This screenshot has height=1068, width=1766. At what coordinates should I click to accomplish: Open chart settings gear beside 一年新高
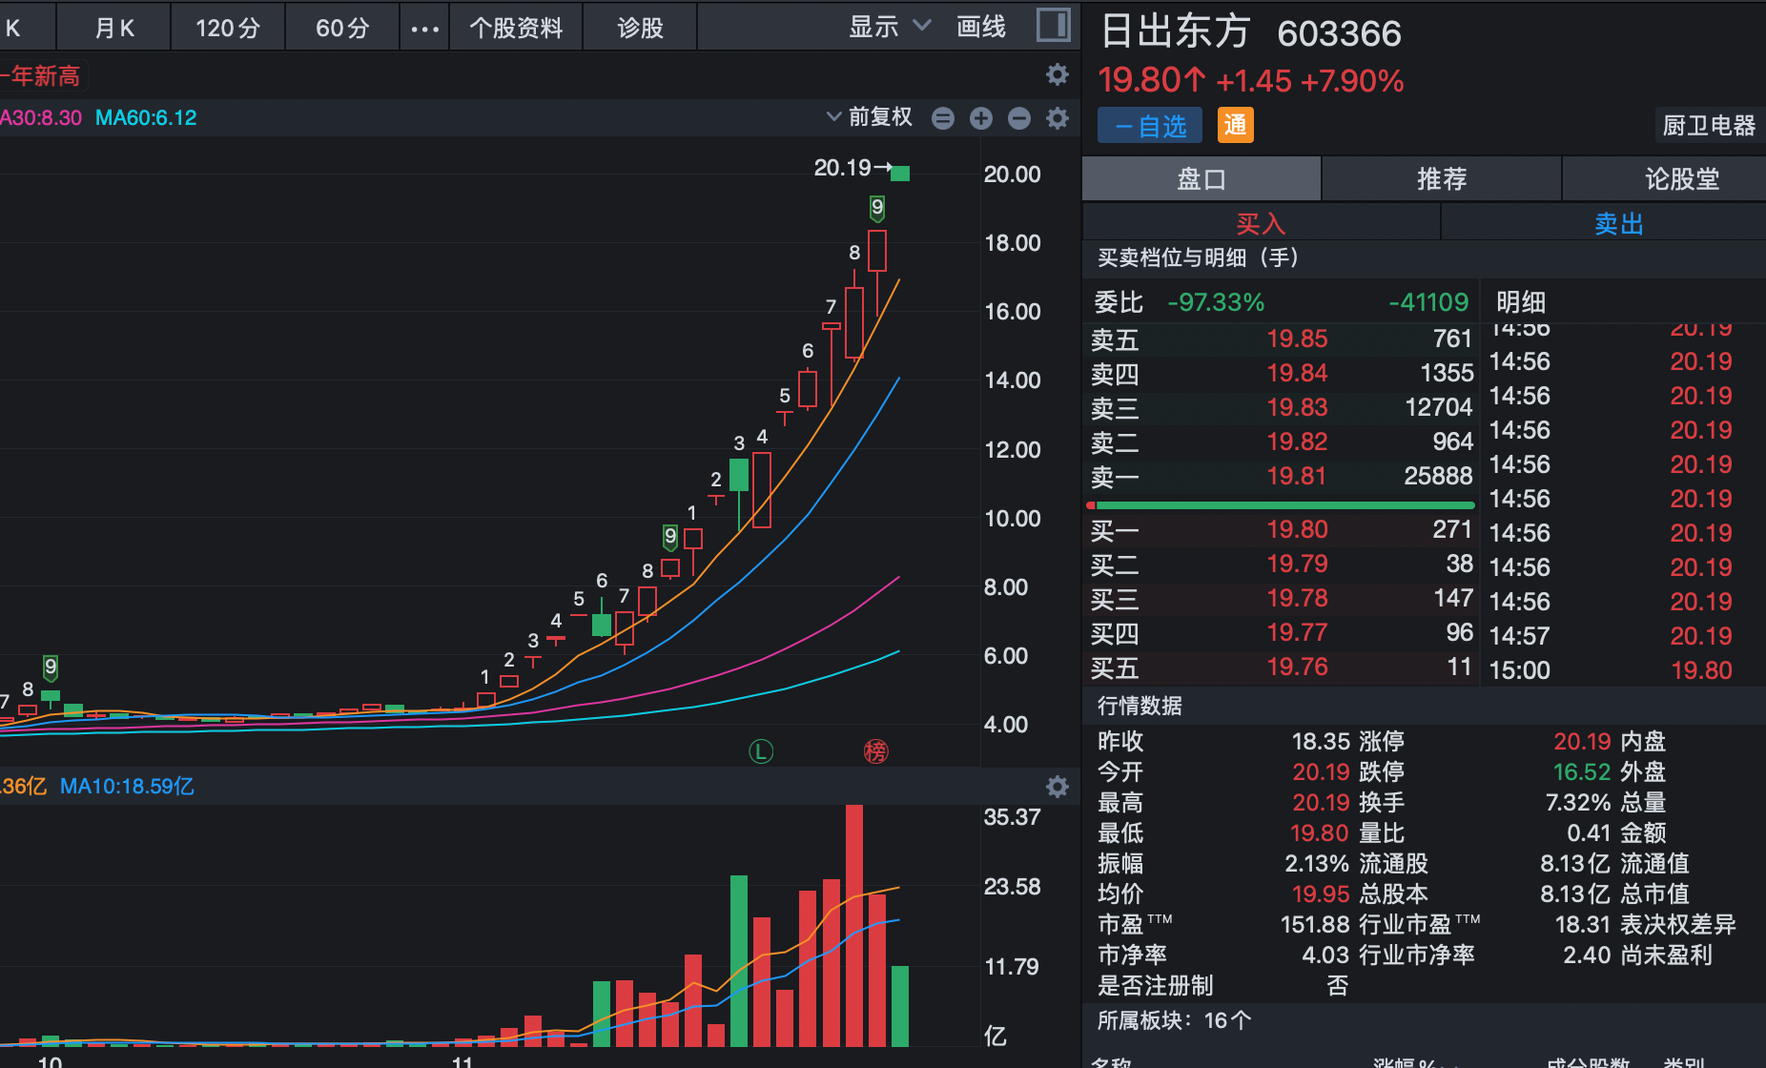1057,74
